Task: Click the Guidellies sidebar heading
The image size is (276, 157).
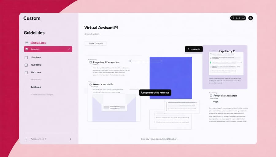Action: tap(34, 33)
